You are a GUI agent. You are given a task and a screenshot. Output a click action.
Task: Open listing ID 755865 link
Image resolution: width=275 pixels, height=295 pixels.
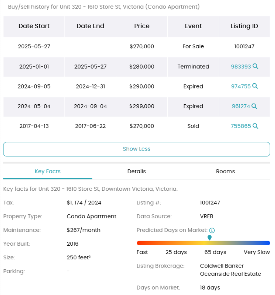(241, 126)
